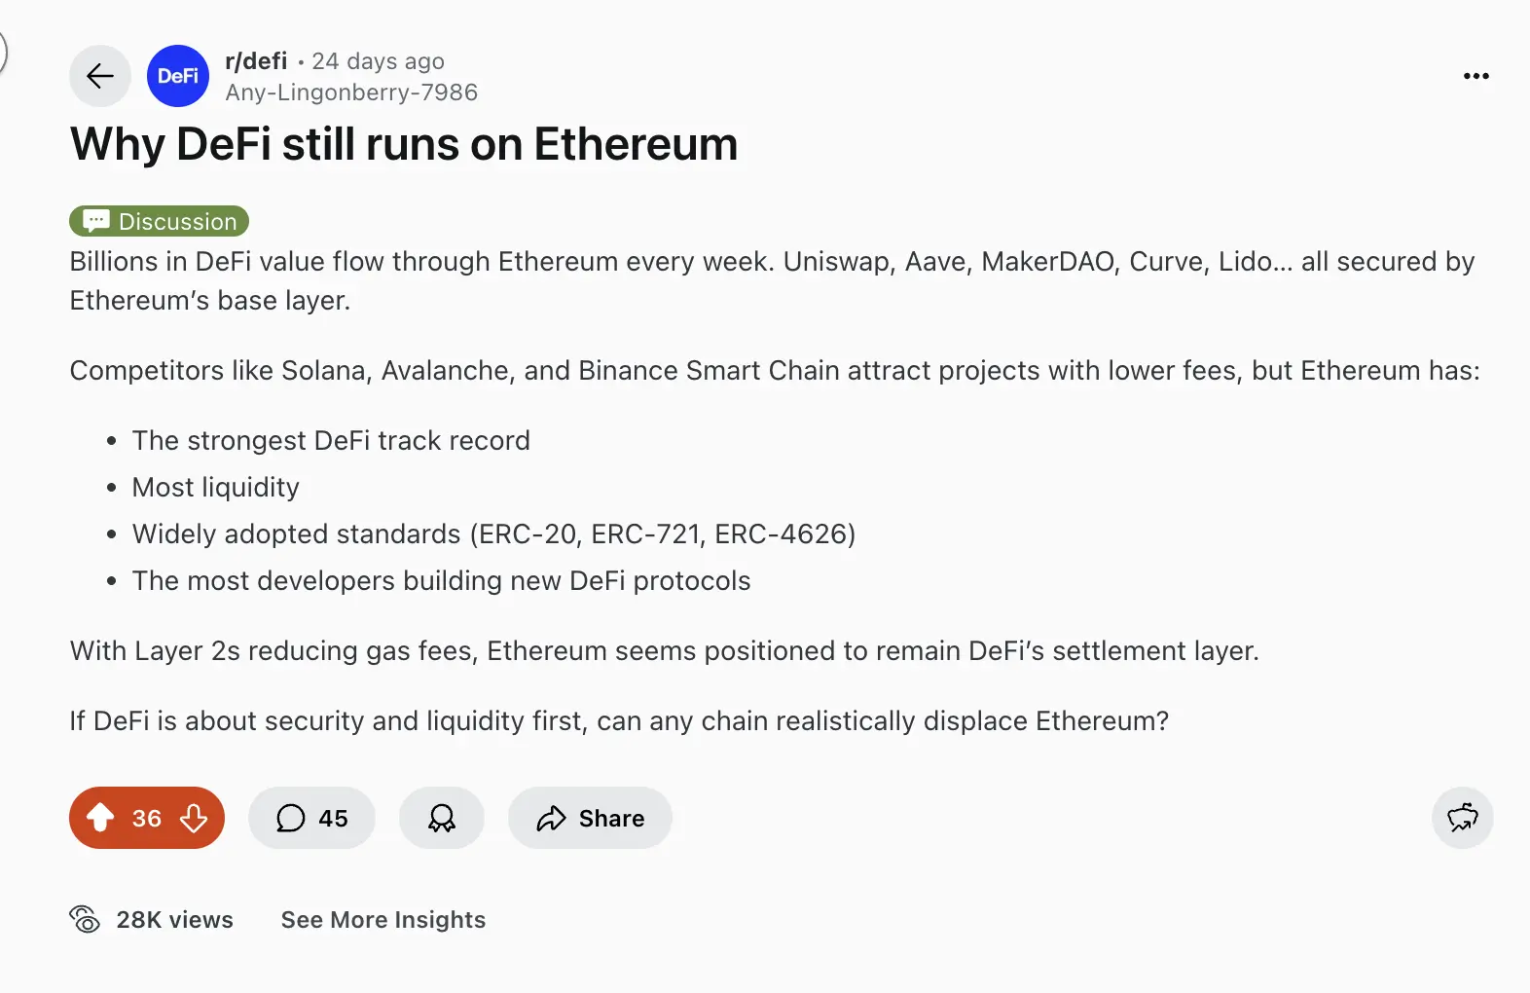Image resolution: width=1530 pixels, height=993 pixels.
Task: Click the 28K views count
Action: (175, 920)
